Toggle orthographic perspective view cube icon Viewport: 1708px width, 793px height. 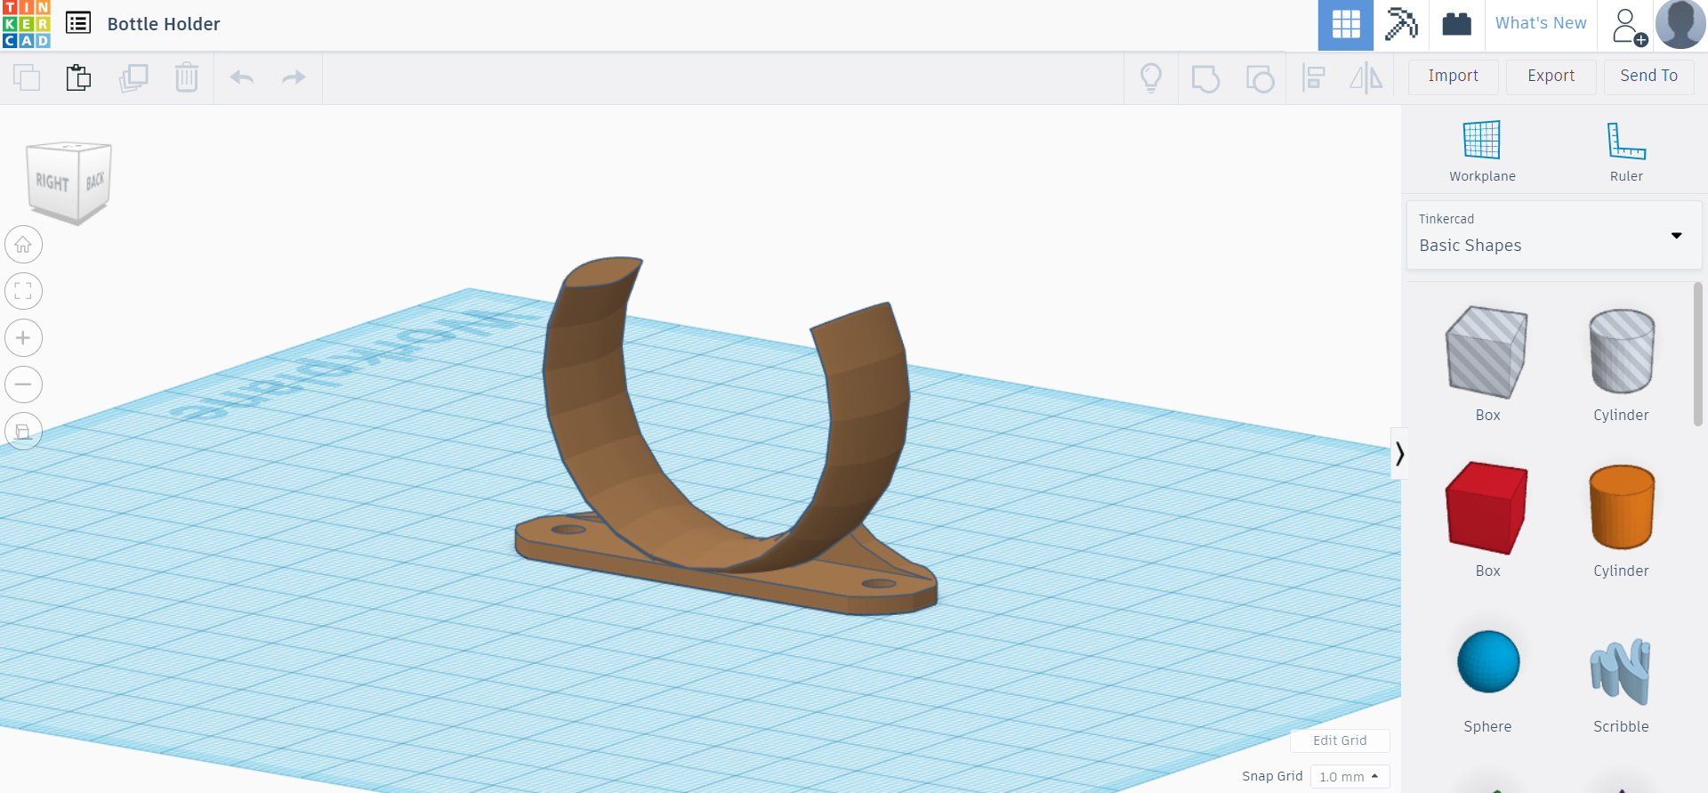24,432
